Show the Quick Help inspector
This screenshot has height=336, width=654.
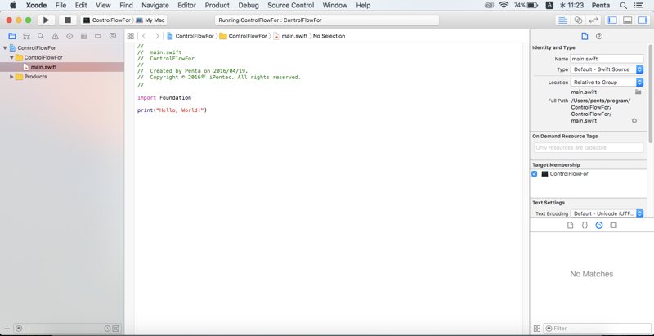tap(599, 36)
